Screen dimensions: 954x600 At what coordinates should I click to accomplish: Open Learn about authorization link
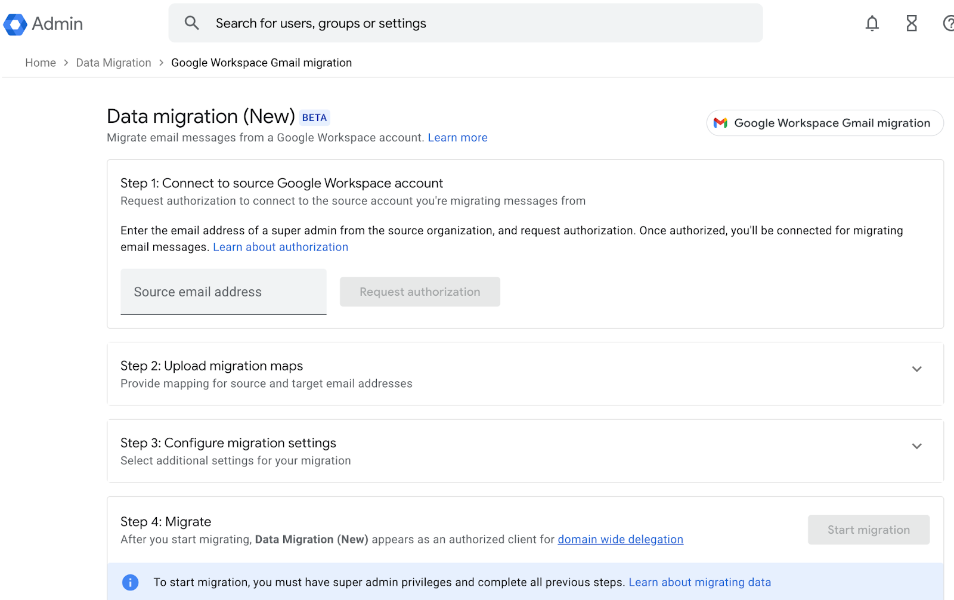[x=280, y=247]
